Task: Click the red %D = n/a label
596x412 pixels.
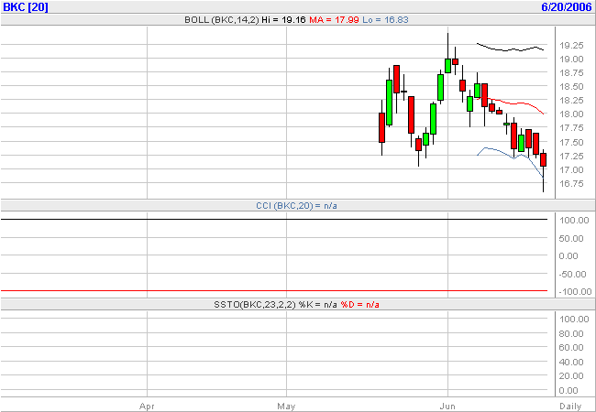Action: click(x=359, y=304)
